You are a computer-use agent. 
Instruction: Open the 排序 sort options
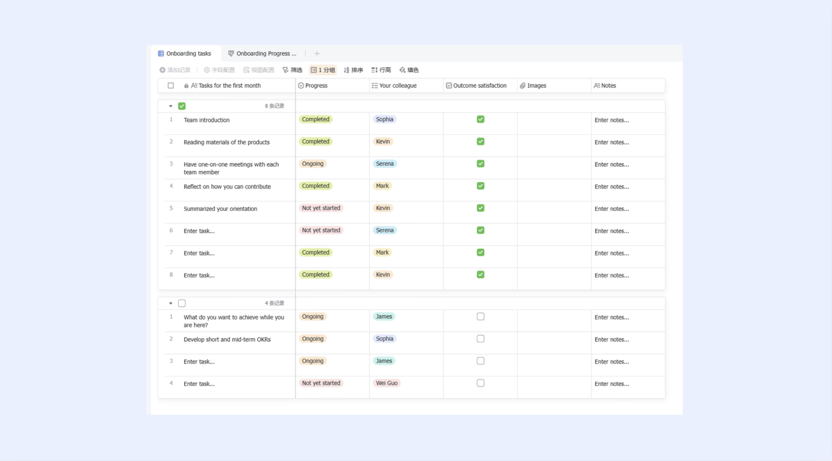point(353,70)
